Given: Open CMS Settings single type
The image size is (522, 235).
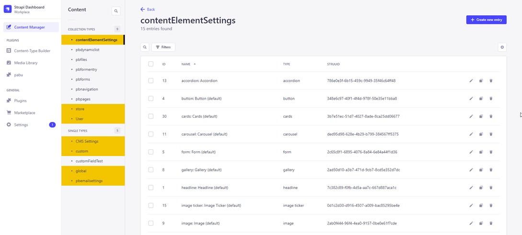Looking at the screenshot, I should point(93,141).
